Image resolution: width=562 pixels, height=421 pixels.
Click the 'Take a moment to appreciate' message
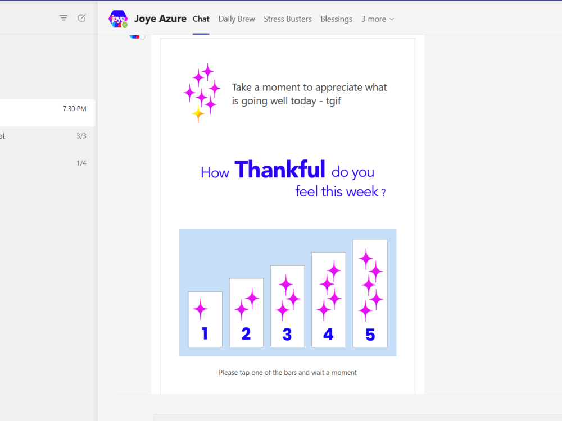click(309, 94)
